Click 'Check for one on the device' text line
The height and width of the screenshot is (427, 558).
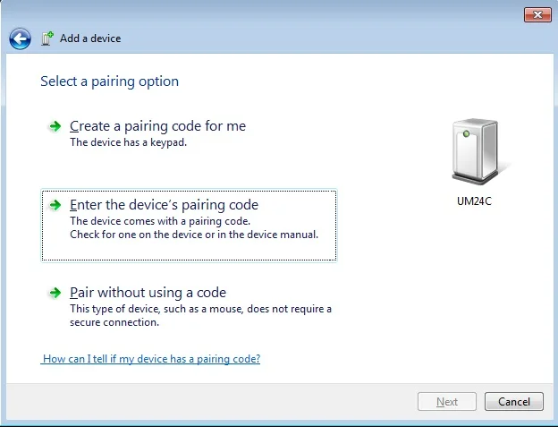[194, 235]
